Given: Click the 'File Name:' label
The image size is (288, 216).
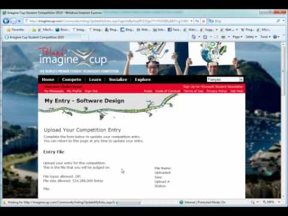Looking at the screenshot, I should point(163,168).
